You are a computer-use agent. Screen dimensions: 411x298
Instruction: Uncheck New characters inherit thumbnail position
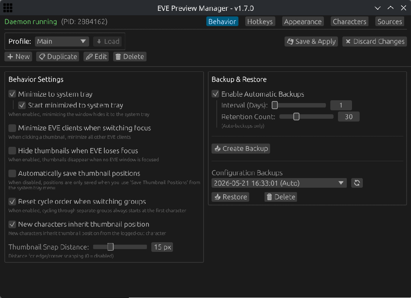click(x=12, y=224)
